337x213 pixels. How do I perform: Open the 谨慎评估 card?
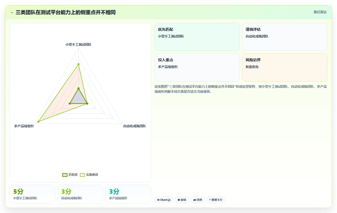coord(284,37)
